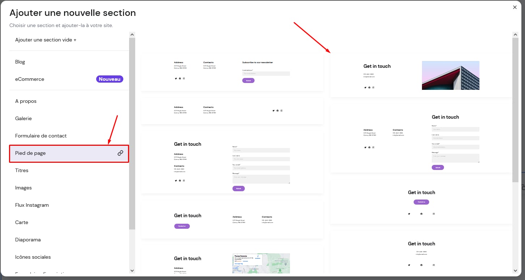Select the A propos category
525x280 pixels.
[26, 101]
